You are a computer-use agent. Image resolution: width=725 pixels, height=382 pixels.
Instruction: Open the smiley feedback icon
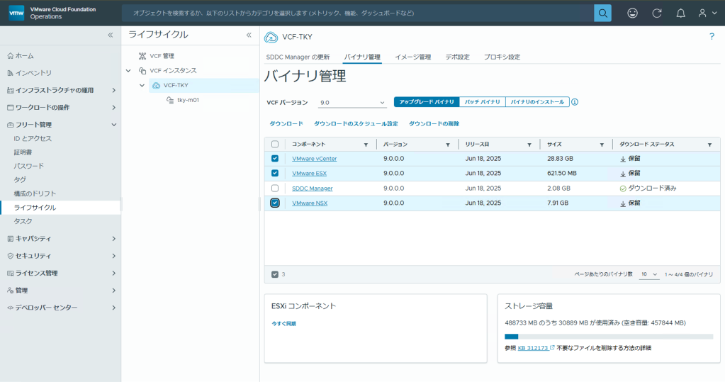[633, 13]
